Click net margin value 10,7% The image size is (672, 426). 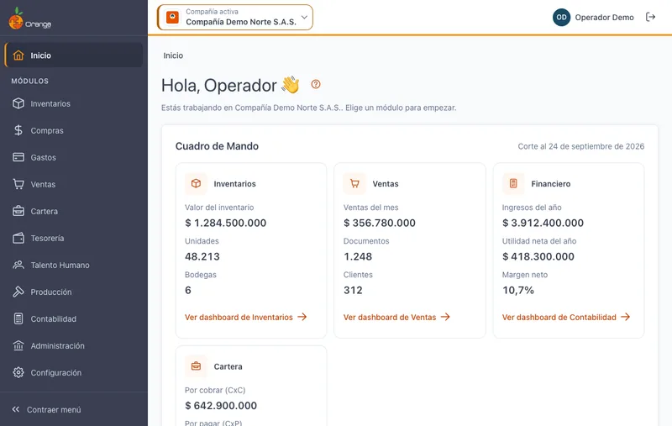[x=517, y=290]
